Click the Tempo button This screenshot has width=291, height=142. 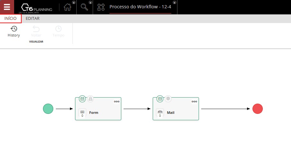point(58,31)
